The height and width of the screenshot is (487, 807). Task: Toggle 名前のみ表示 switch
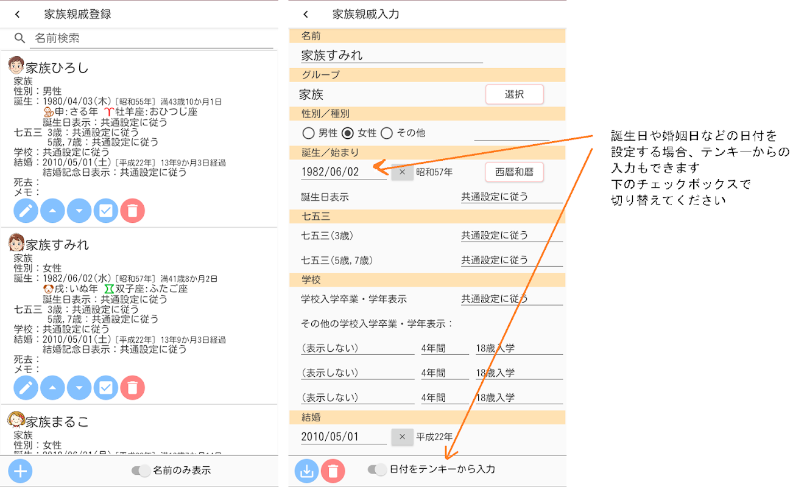pos(141,471)
